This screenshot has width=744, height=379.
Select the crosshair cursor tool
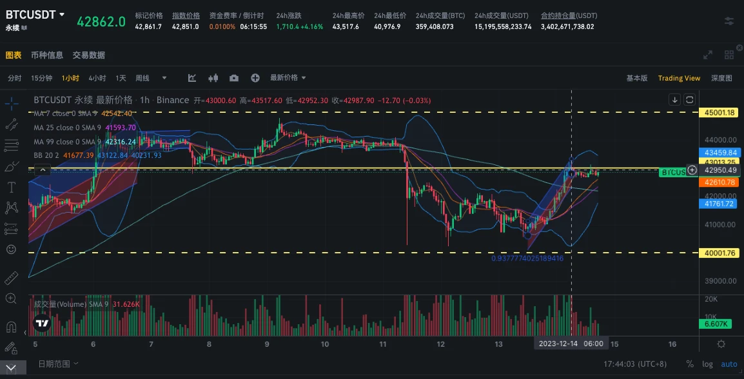click(10, 102)
